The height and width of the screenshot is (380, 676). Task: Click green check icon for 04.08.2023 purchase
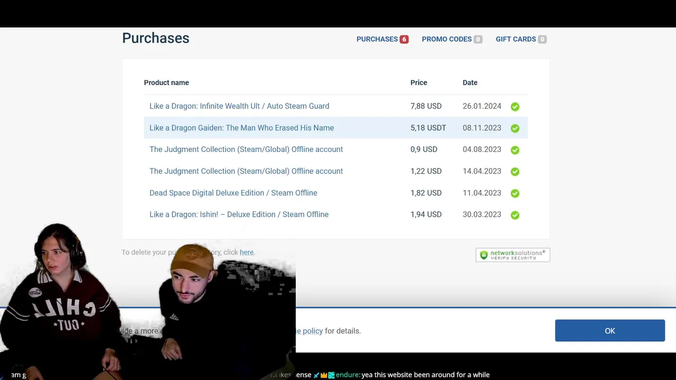[x=515, y=150]
